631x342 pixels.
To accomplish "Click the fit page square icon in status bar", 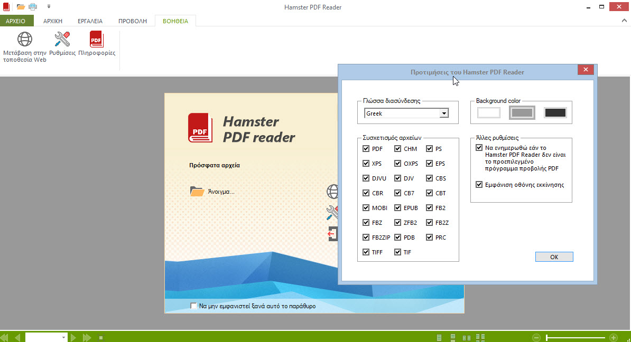I will pos(101,338).
